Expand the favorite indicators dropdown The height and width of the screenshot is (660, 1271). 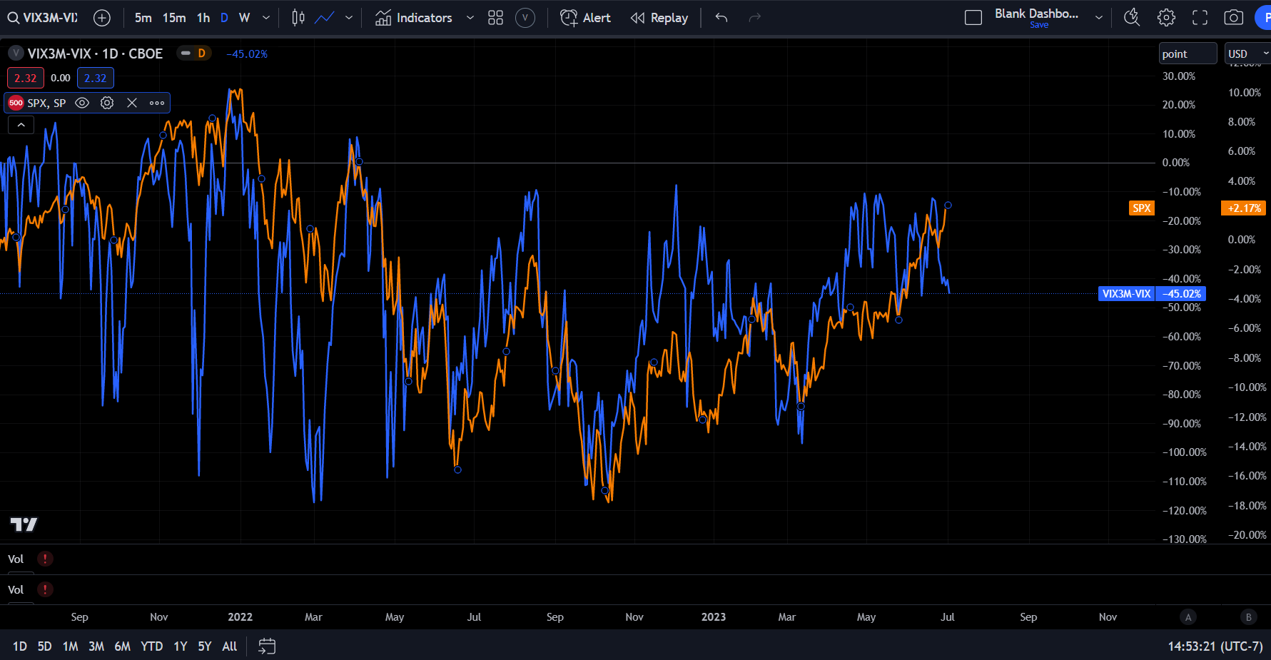tap(470, 18)
